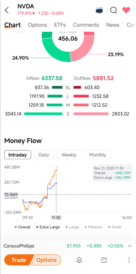Tap the ConocoPhillips ticker name

19,246
